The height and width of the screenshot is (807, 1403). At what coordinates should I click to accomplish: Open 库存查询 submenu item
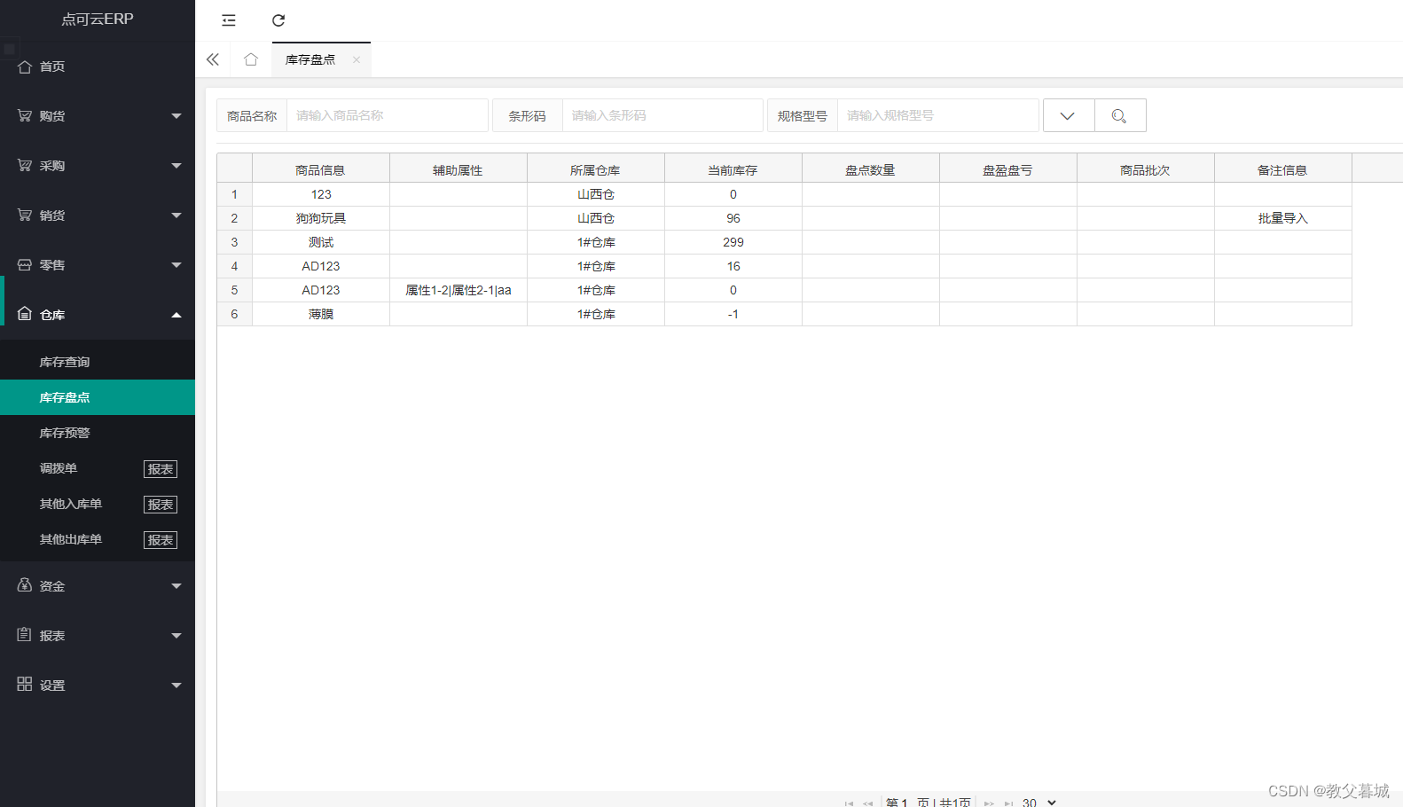point(98,362)
